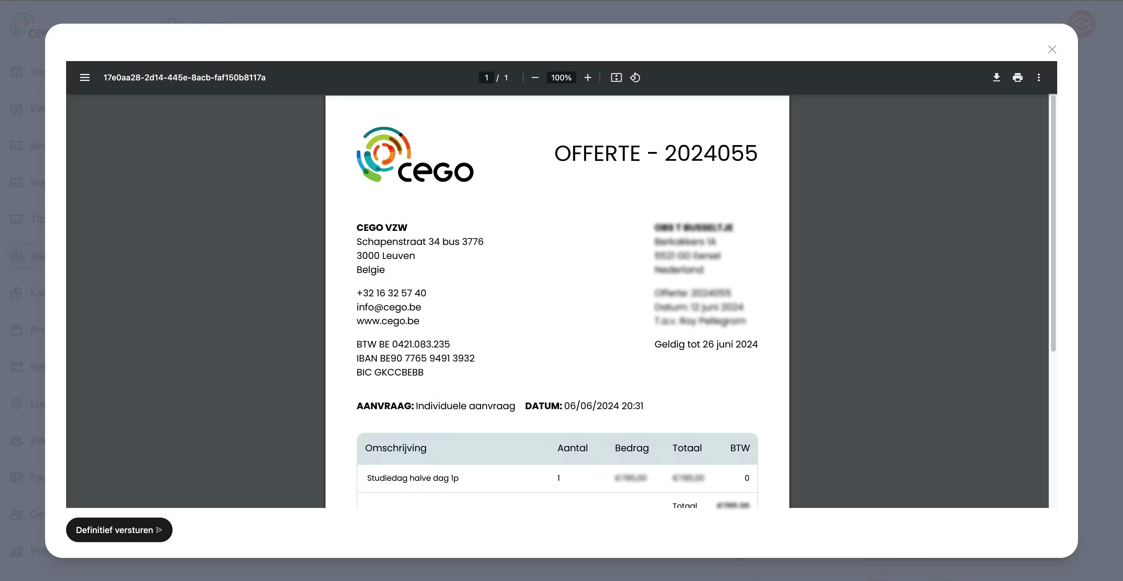Download the offerte PDF
Screen dimensions: 1123x581
tap(996, 77)
